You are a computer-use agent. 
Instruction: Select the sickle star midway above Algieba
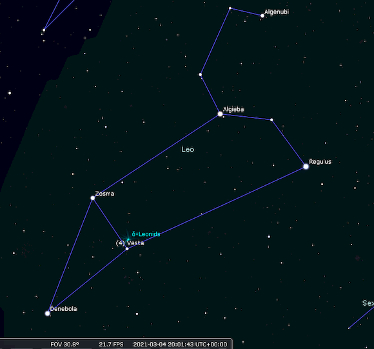click(x=201, y=75)
